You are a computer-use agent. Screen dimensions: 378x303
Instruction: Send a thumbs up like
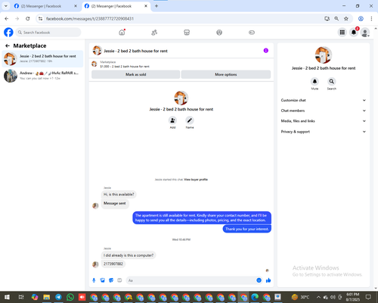click(x=268, y=280)
